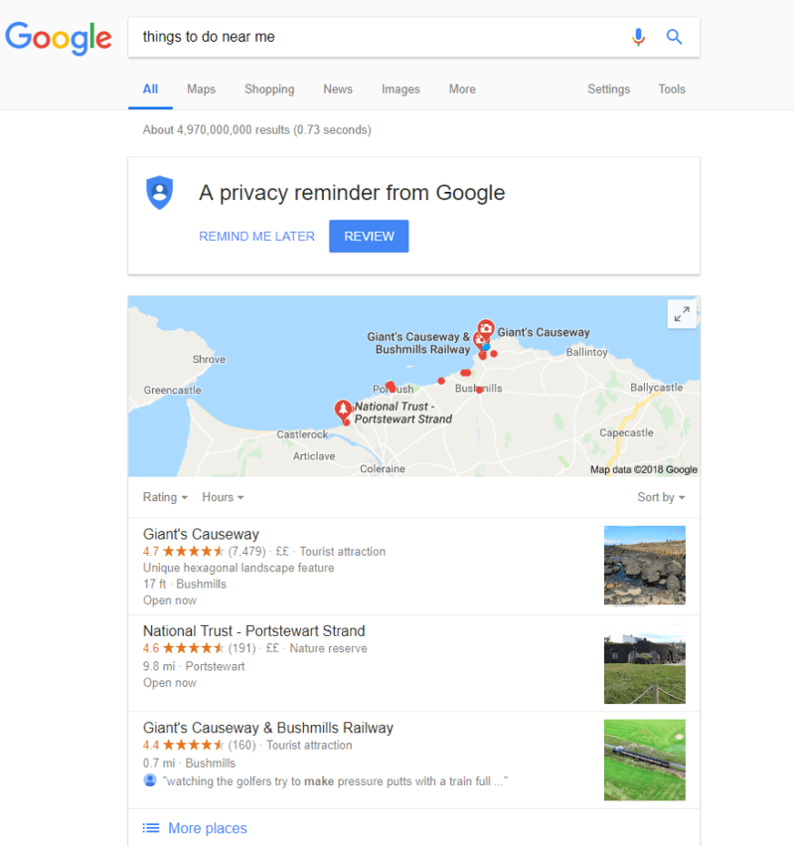Click the Google logo
This screenshot has width=795, height=846.
pos(58,39)
